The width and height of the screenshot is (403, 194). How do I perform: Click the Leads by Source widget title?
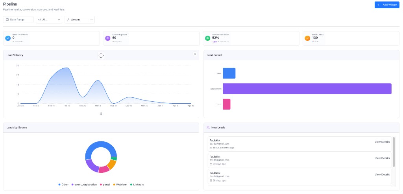[x=17, y=127]
